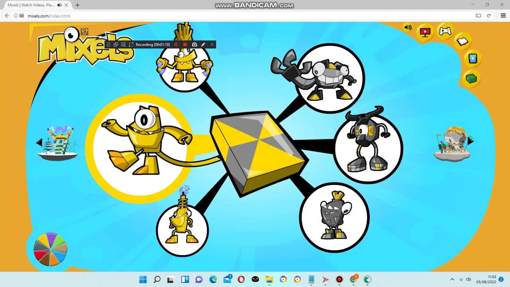Open the blue app/tablet icon
Viewport: 510px width, 287px height.
[x=473, y=59]
